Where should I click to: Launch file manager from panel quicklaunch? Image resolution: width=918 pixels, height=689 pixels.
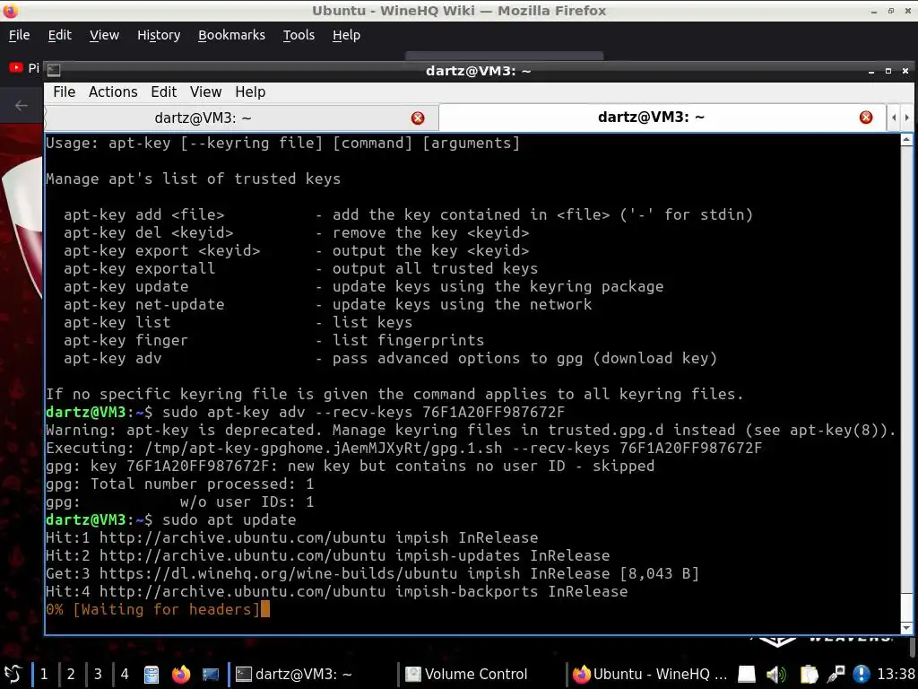pos(152,675)
